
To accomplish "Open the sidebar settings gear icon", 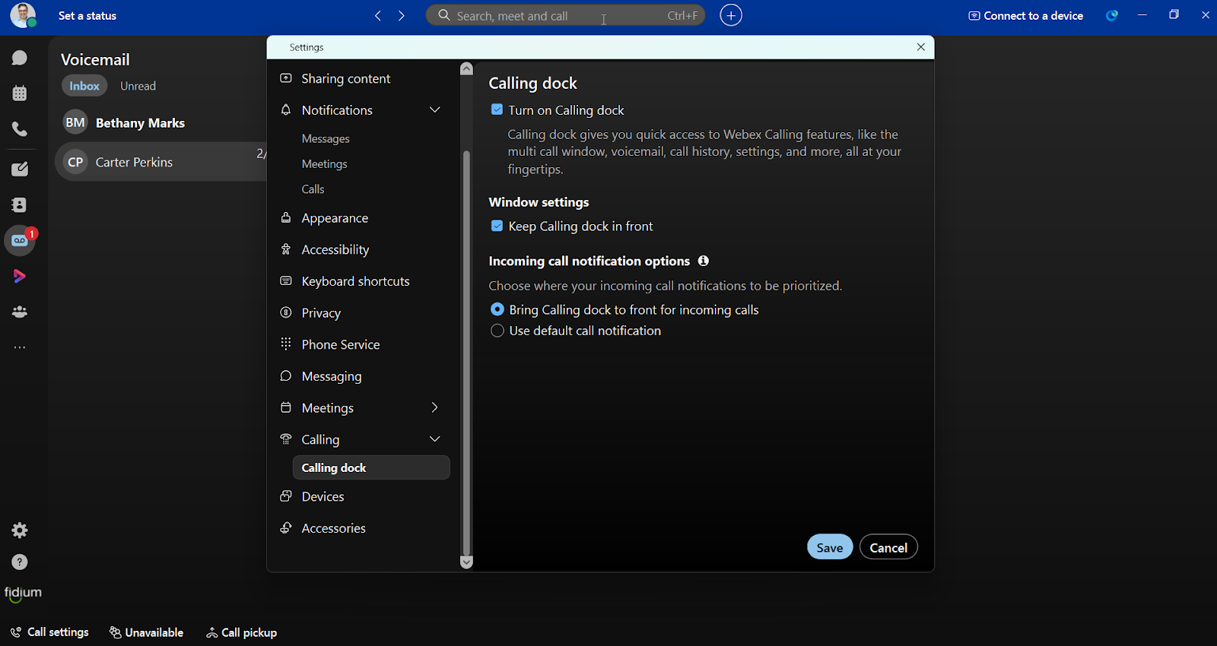I will click(x=20, y=530).
